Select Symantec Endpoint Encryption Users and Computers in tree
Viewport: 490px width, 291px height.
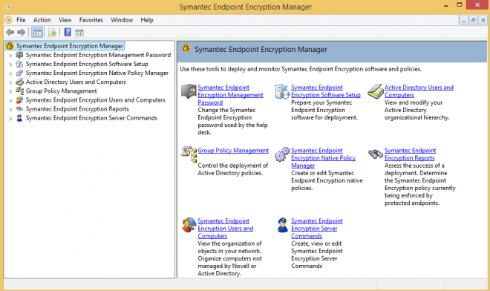[95, 100]
